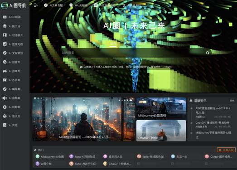
Task: Dismiss the announcement bar with close icon
Action: click(188, 67)
